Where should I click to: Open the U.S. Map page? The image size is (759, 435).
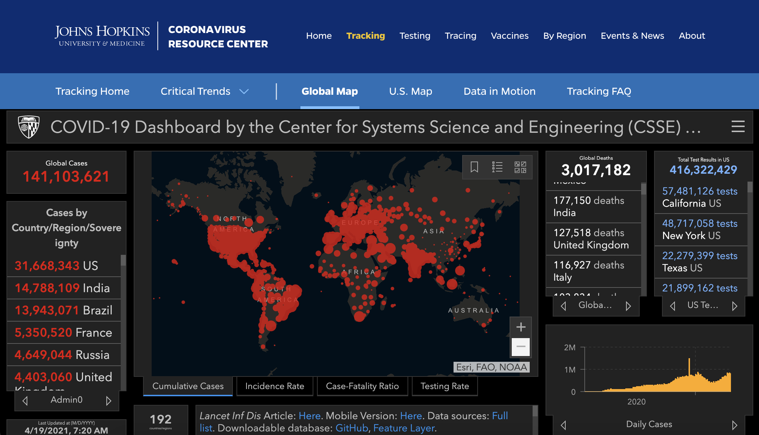coord(410,91)
